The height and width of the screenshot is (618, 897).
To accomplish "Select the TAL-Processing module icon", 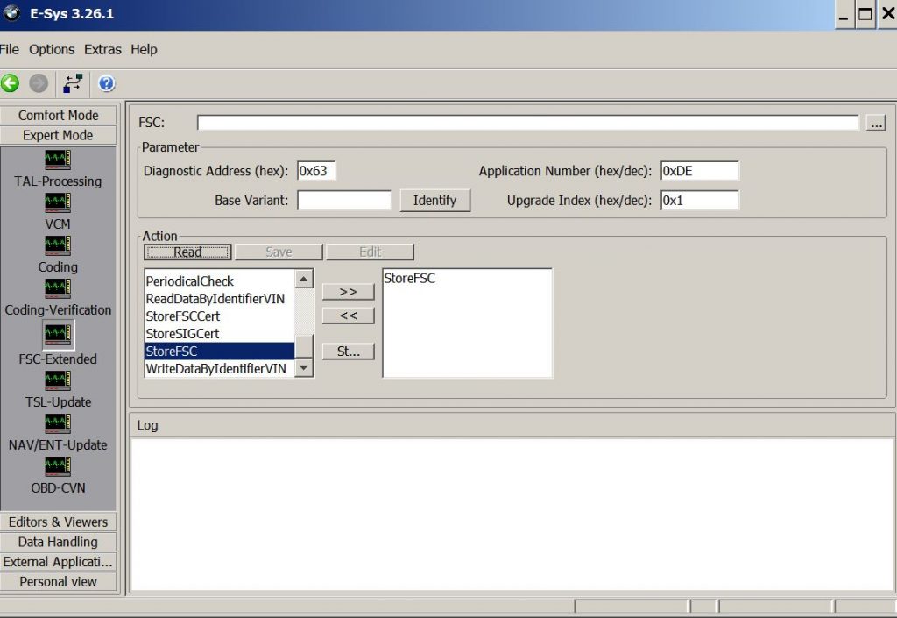I will [x=58, y=160].
